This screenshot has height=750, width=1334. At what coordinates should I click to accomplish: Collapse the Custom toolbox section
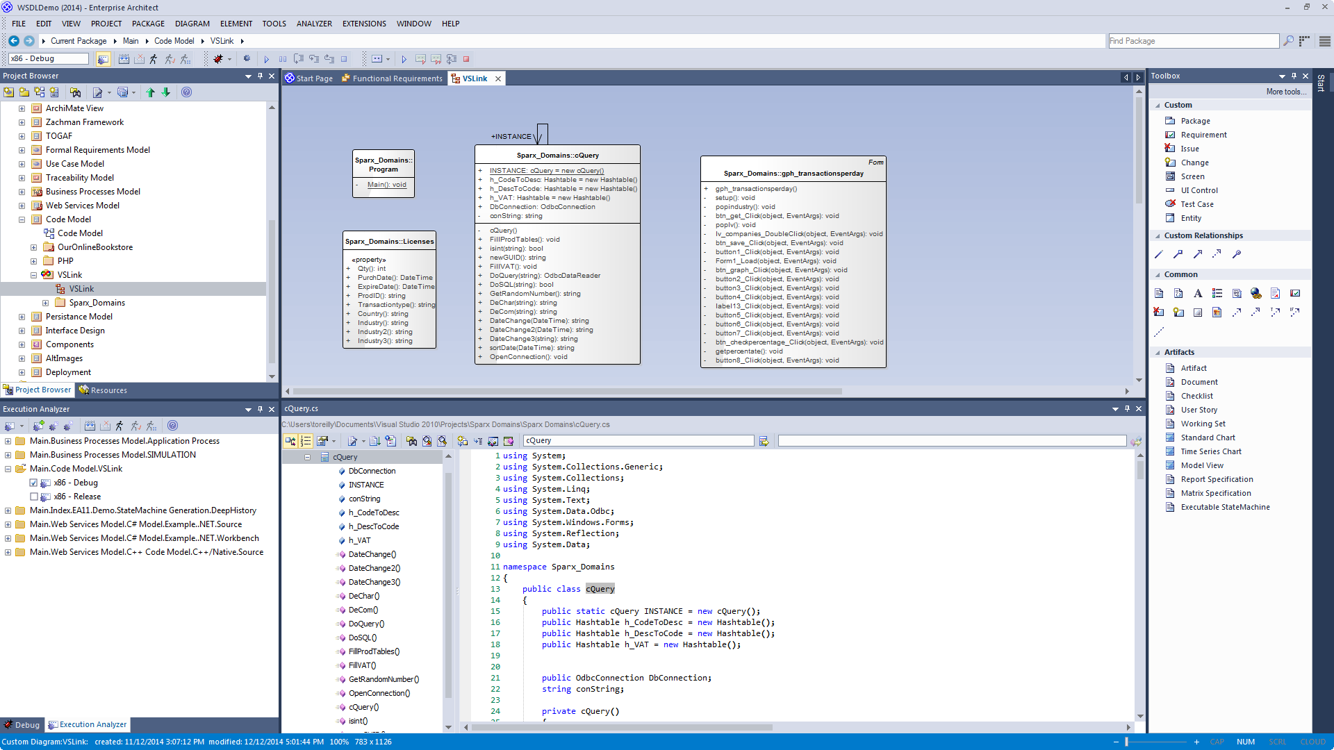click(1158, 106)
